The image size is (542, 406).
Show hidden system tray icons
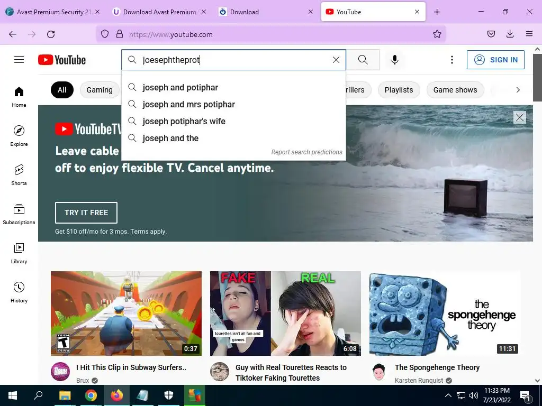pos(448,395)
